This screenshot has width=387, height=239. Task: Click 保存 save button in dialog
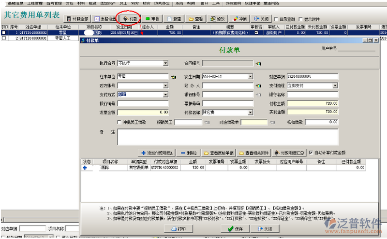tap(235, 229)
